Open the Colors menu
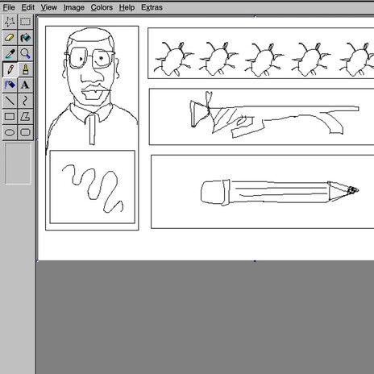 (102, 7)
